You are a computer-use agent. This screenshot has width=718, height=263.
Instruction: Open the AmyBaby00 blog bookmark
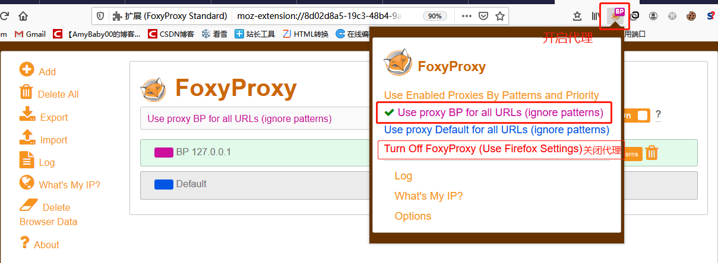pyautogui.click(x=96, y=34)
